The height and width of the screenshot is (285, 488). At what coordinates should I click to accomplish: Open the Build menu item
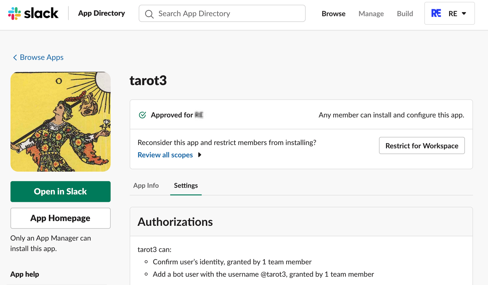tap(405, 14)
